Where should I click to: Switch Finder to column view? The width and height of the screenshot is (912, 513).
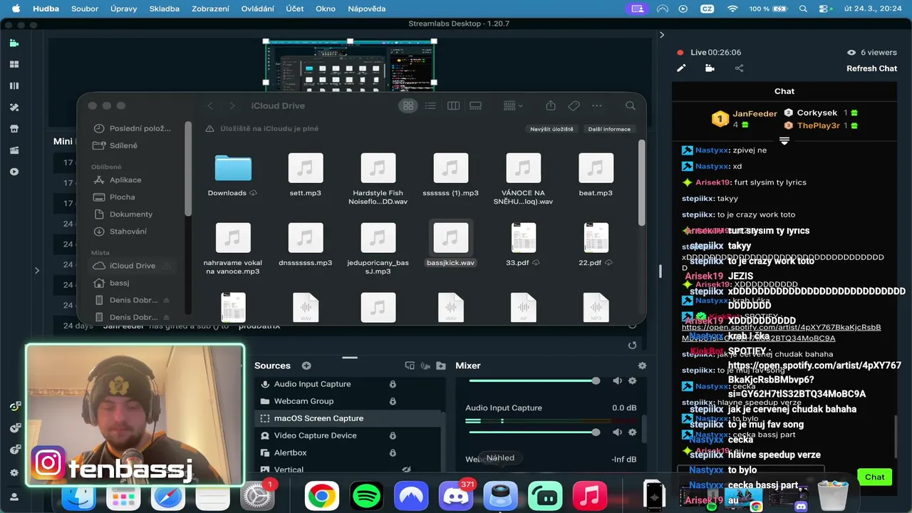coord(453,105)
